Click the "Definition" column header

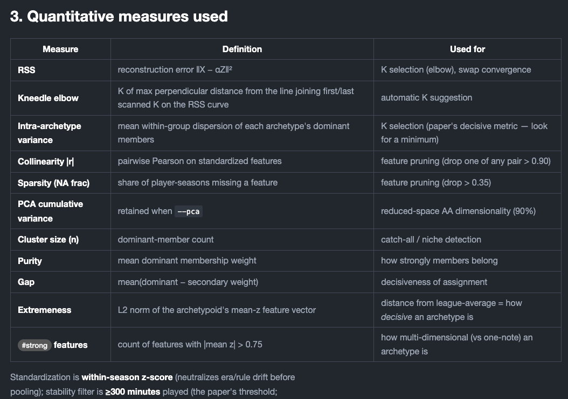pyautogui.click(x=242, y=49)
